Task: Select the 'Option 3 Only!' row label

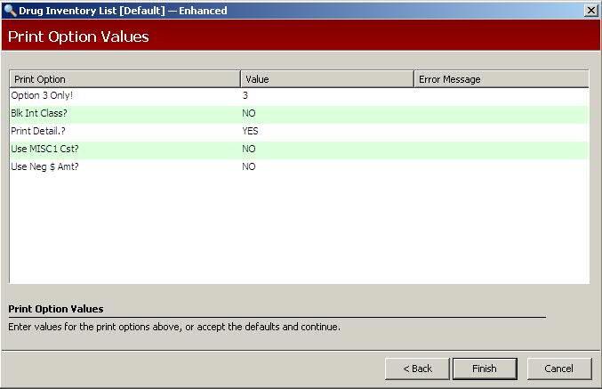Action: point(42,95)
